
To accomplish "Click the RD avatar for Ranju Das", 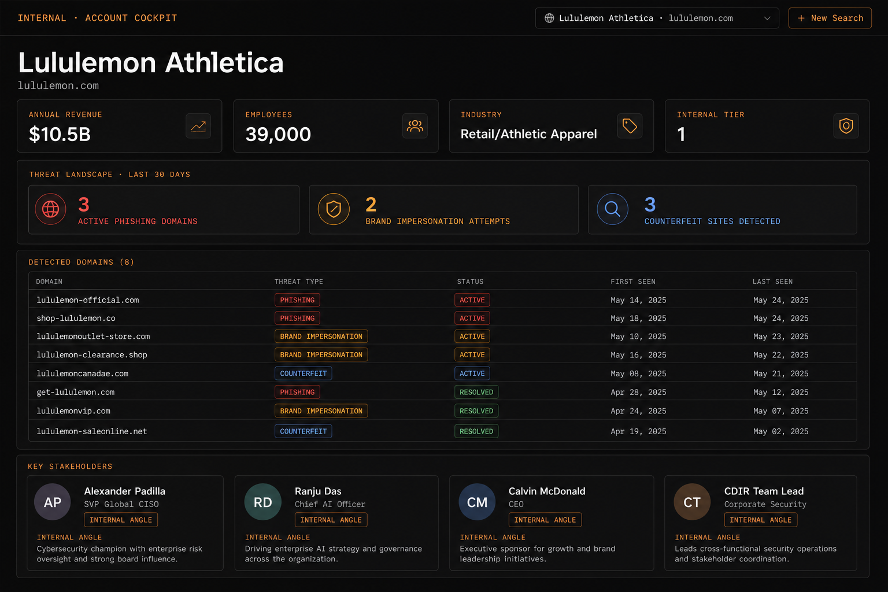I will tap(263, 502).
